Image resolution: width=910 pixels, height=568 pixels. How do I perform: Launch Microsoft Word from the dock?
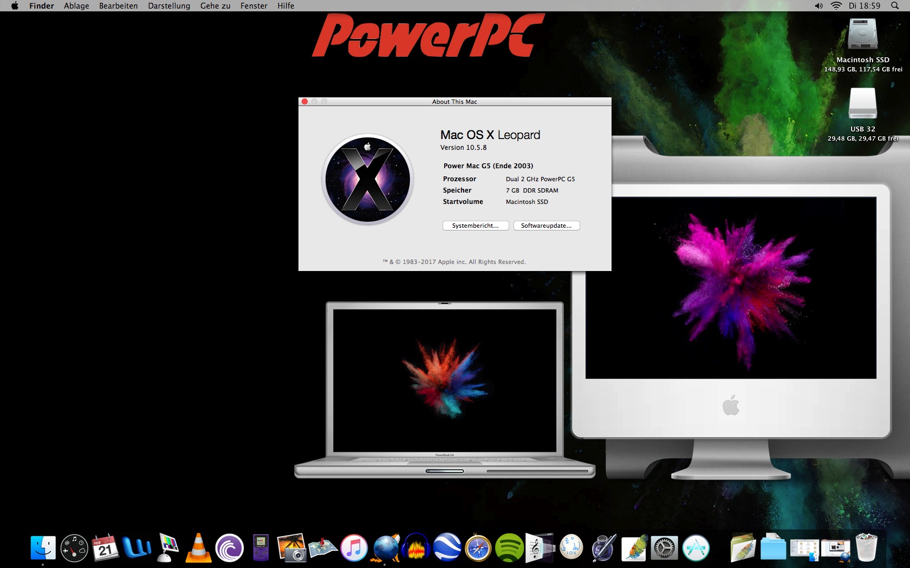(136, 547)
